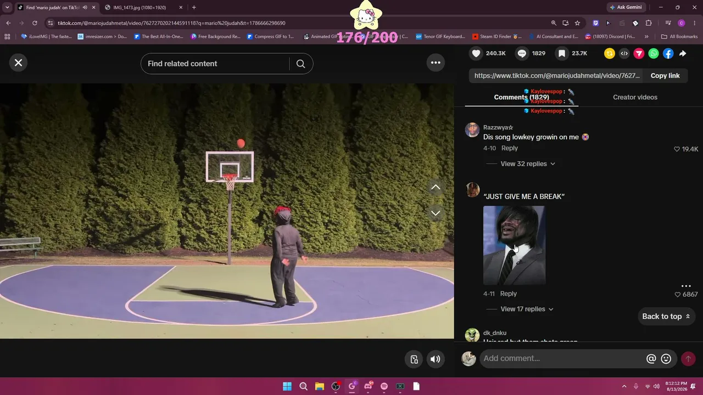The image size is (703, 395).
Task: Open the Chrome tab search dropdown
Action: coord(7,8)
